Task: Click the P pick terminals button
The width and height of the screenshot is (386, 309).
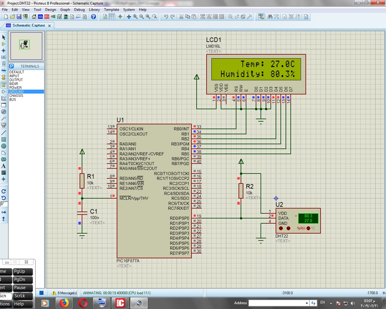Action: click(11, 66)
